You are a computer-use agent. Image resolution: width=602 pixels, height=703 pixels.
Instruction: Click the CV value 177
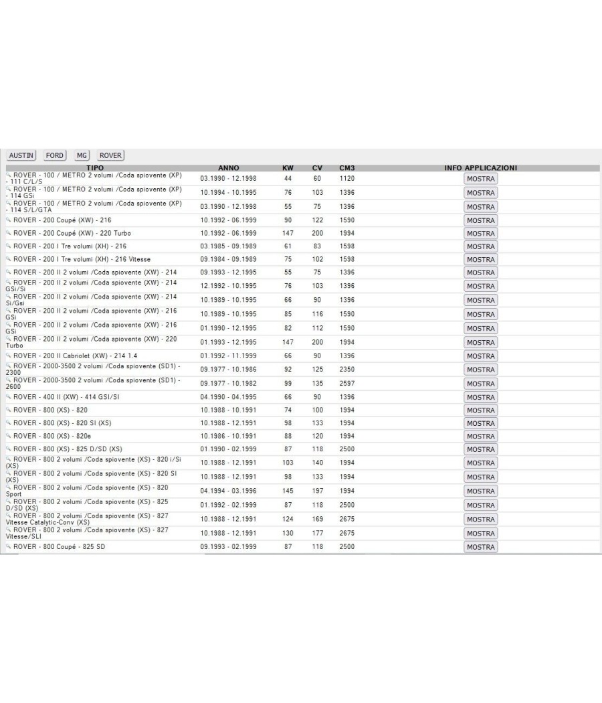click(x=317, y=533)
